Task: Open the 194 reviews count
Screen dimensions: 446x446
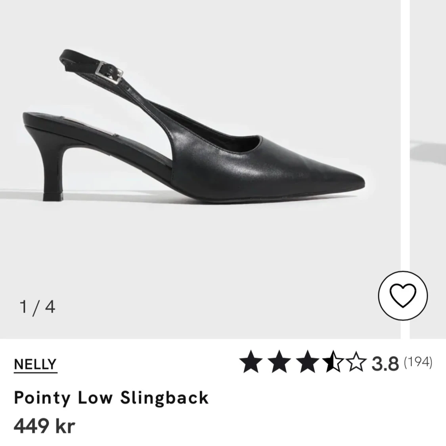Action: (418, 362)
